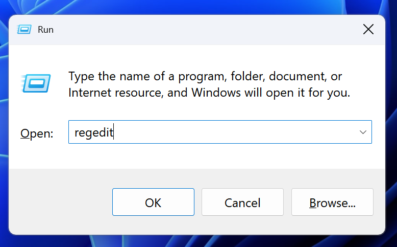This screenshot has width=397, height=247.
Task: Click the "Run" title text
Action: (x=45, y=30)
